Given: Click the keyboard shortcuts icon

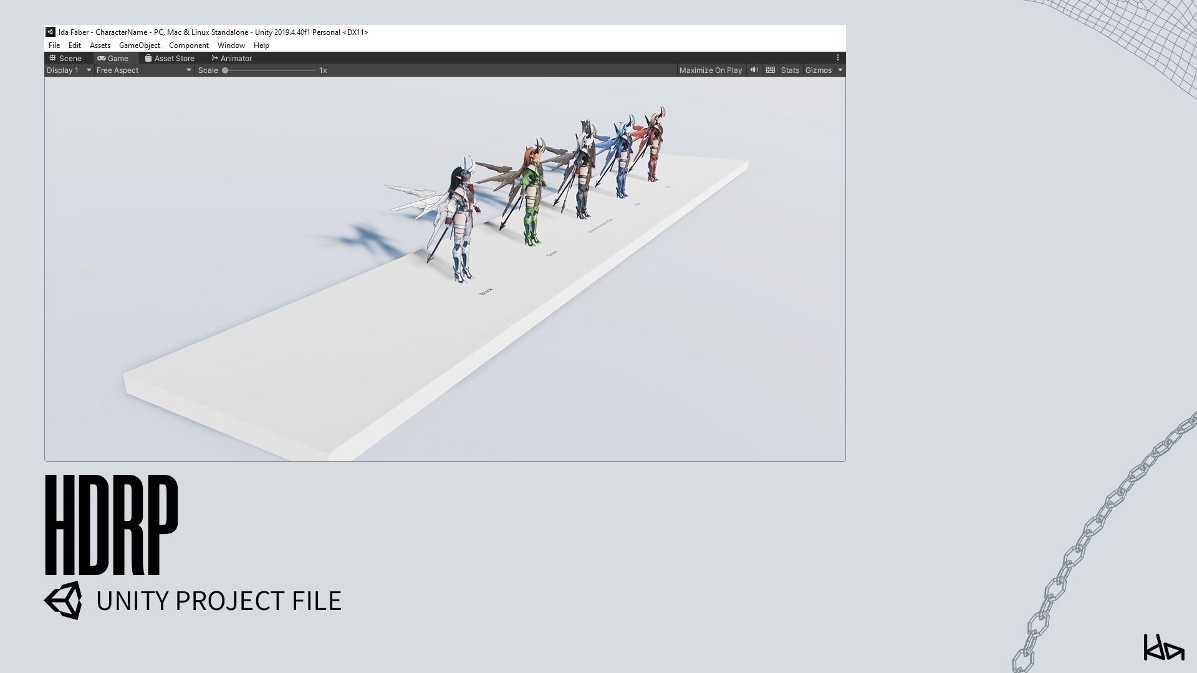Looking at the screenshot, I should click(x=771, y=70).
